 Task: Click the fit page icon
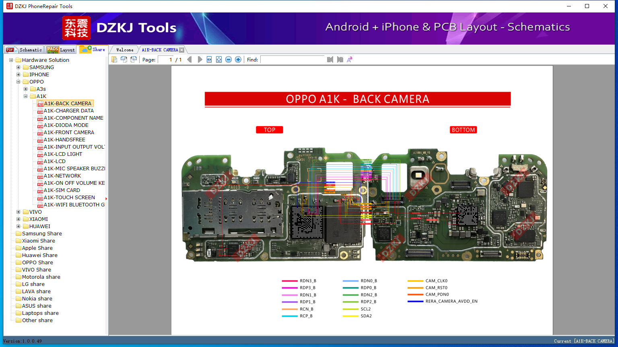219,59
